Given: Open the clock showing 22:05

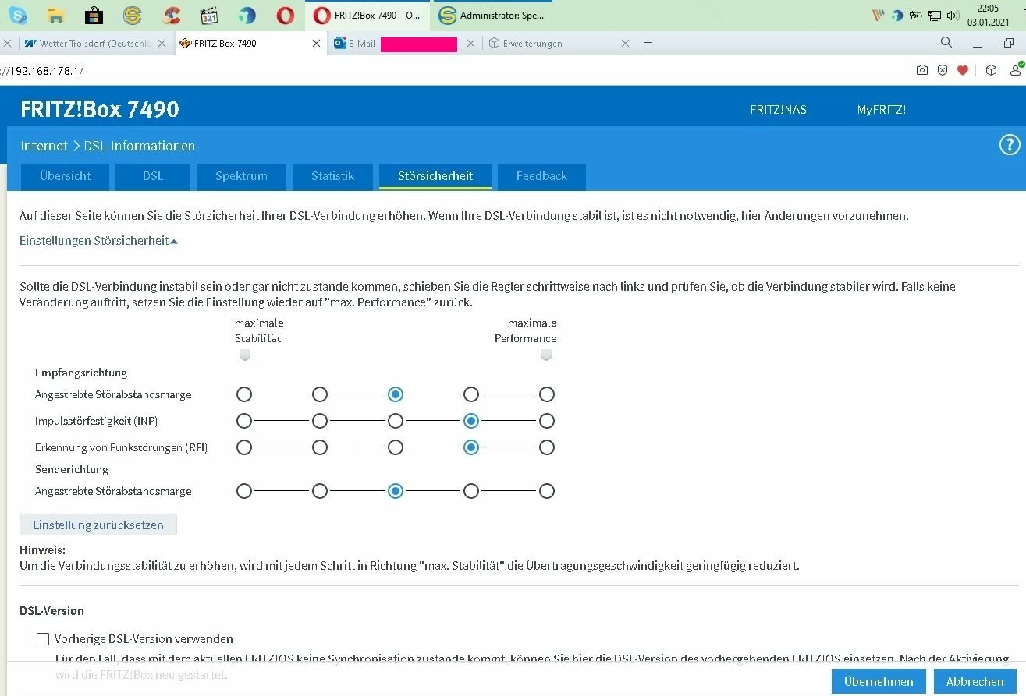Looking at the screenshot, I should (x=988, y=15).
